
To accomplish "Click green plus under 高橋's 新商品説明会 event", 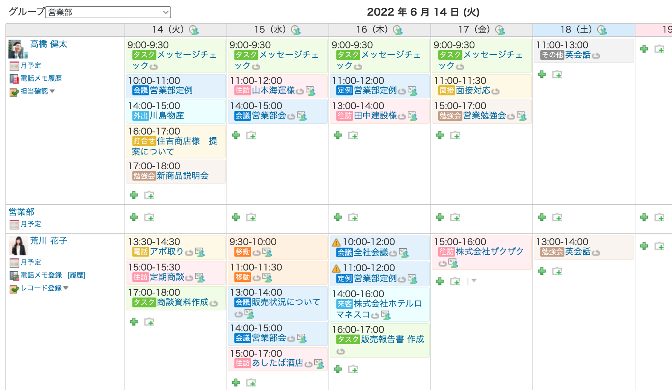I will (134, 195).
